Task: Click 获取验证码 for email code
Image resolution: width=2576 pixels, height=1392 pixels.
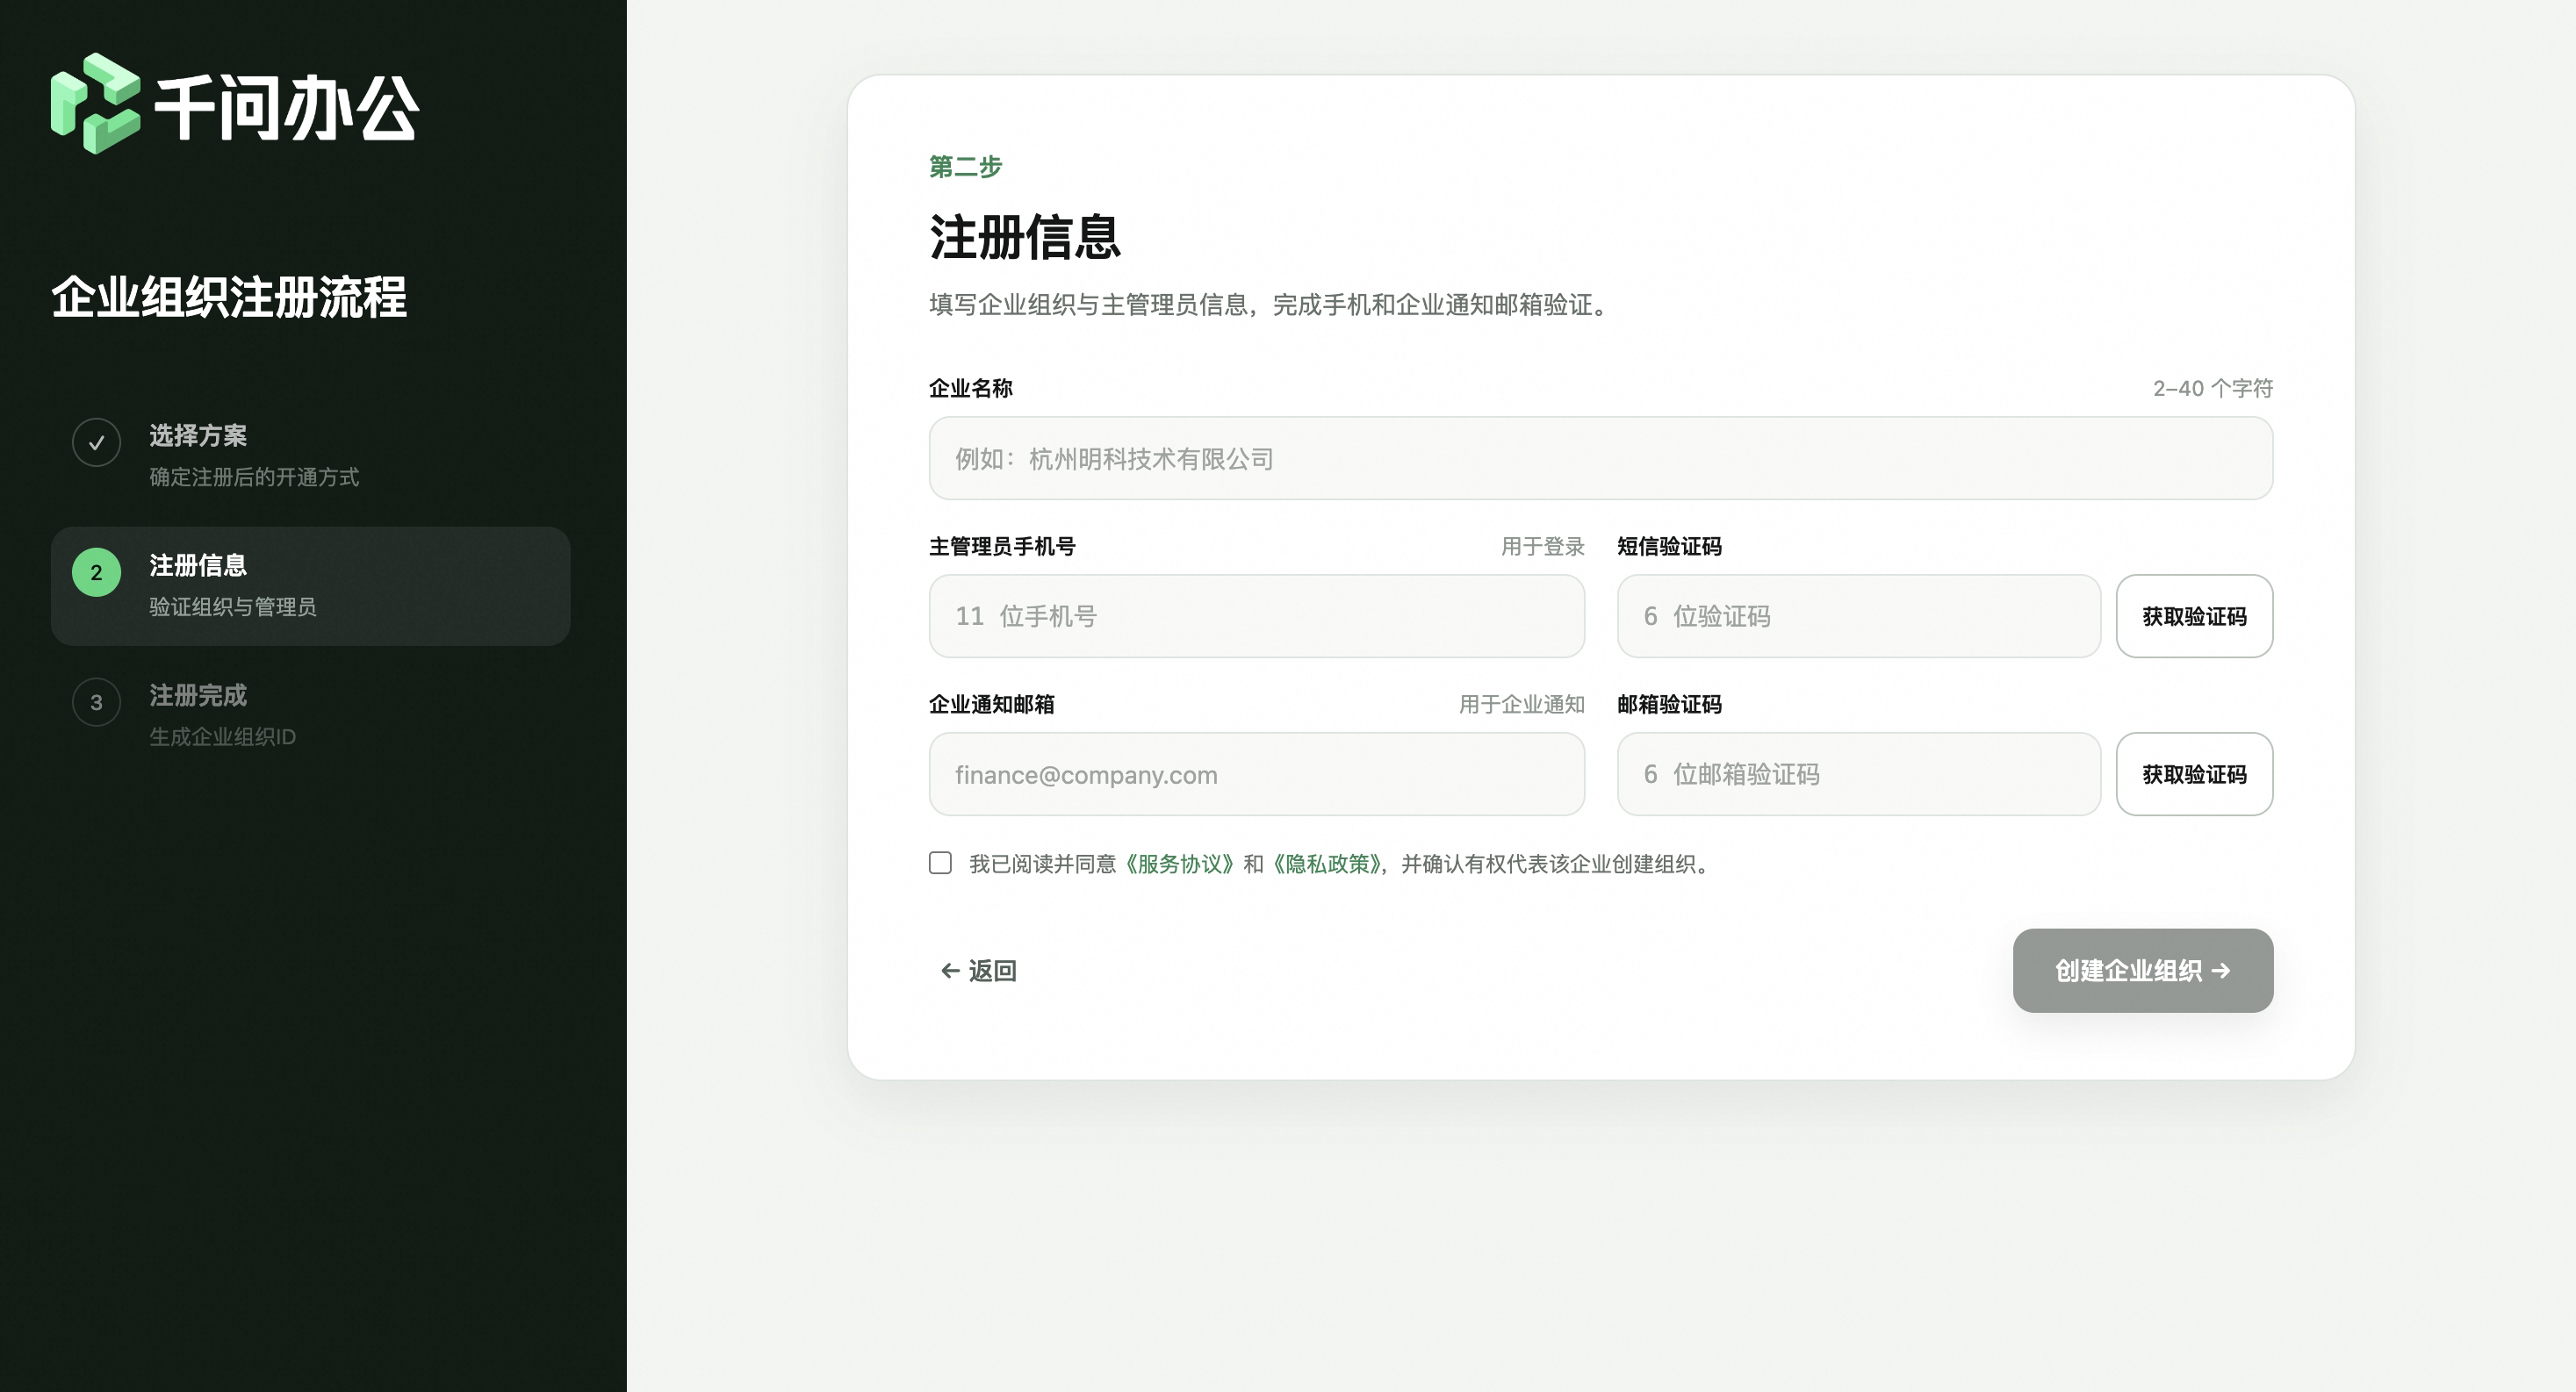Action: click(2194, 774)
